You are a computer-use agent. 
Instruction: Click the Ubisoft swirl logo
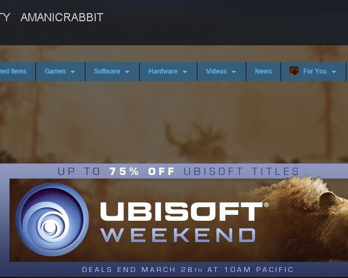[x=52, y=219]
